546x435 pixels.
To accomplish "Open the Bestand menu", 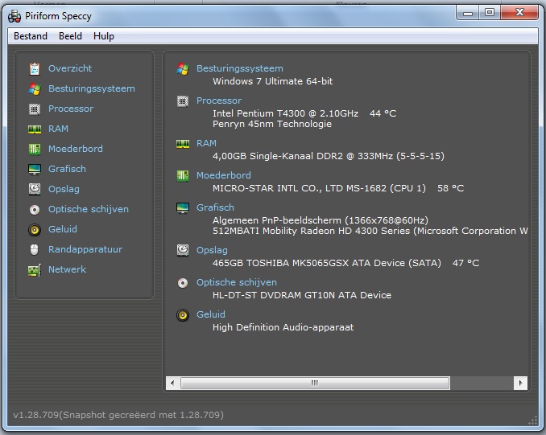I will tap(31, 36).
